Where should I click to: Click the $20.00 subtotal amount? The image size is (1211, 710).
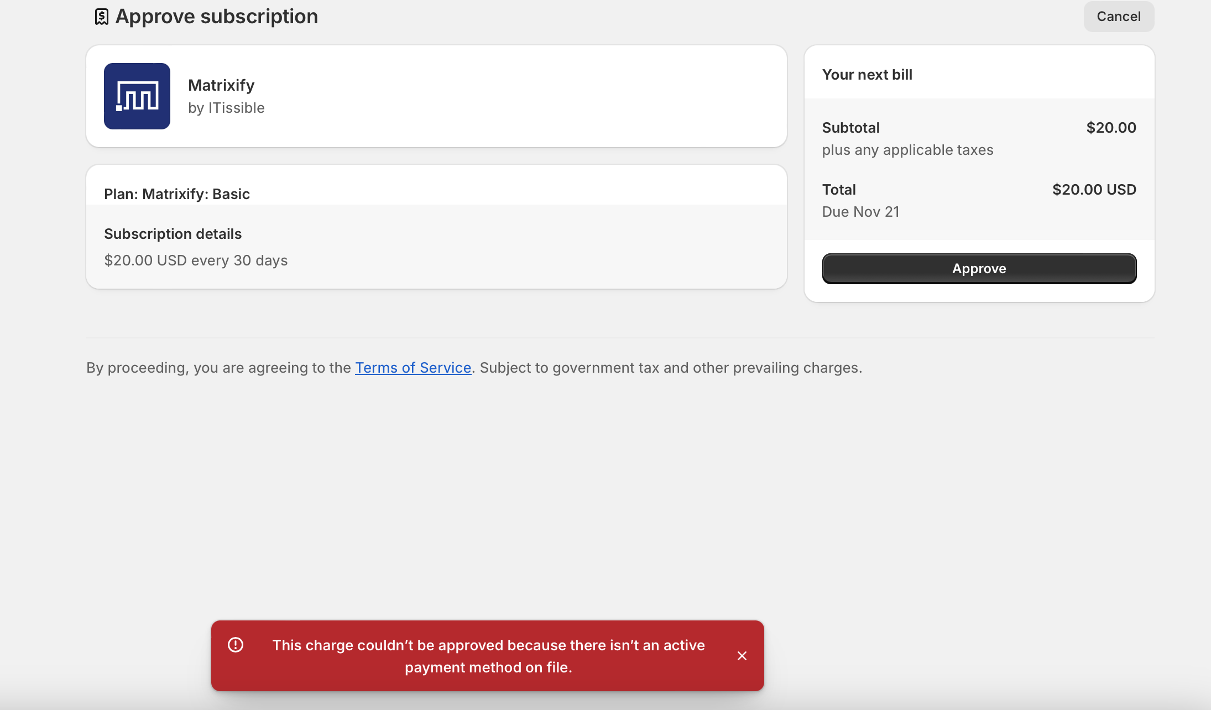tap(1111, 128)
